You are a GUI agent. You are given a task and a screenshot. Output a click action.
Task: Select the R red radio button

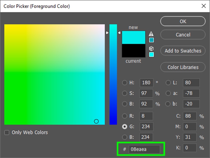tap(124, 116)
